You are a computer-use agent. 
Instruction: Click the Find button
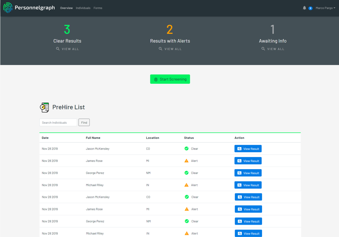[84, 122]
